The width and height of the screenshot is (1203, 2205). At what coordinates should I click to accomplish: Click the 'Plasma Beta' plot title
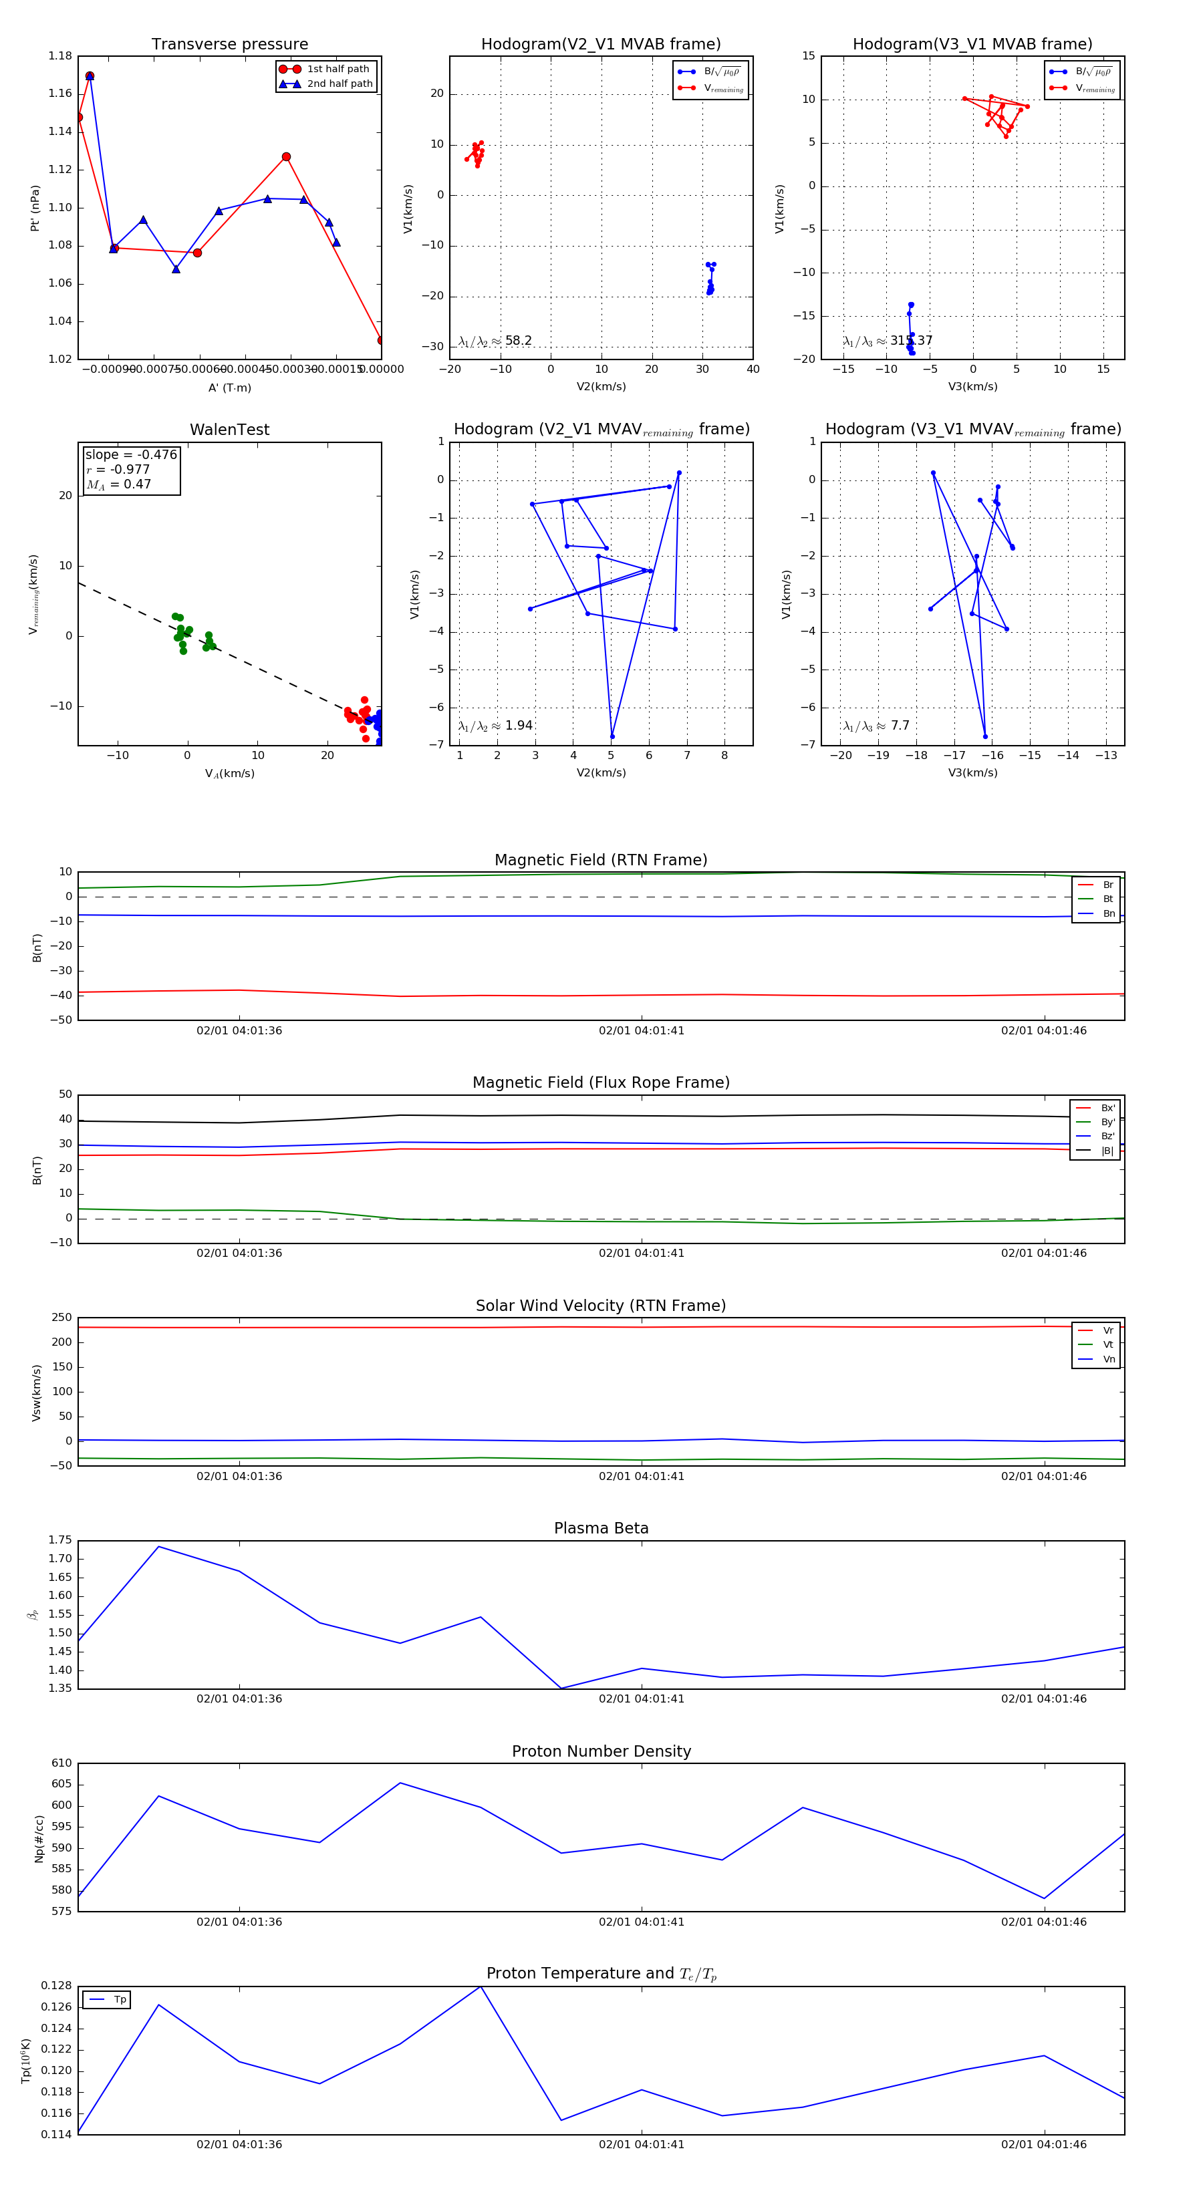coord(601,1529)
